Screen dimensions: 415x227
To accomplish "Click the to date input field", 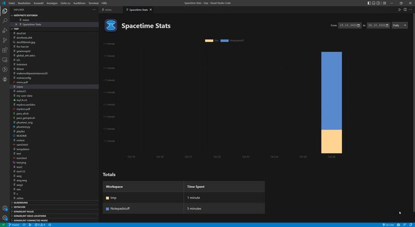I will tap(378, 25).
